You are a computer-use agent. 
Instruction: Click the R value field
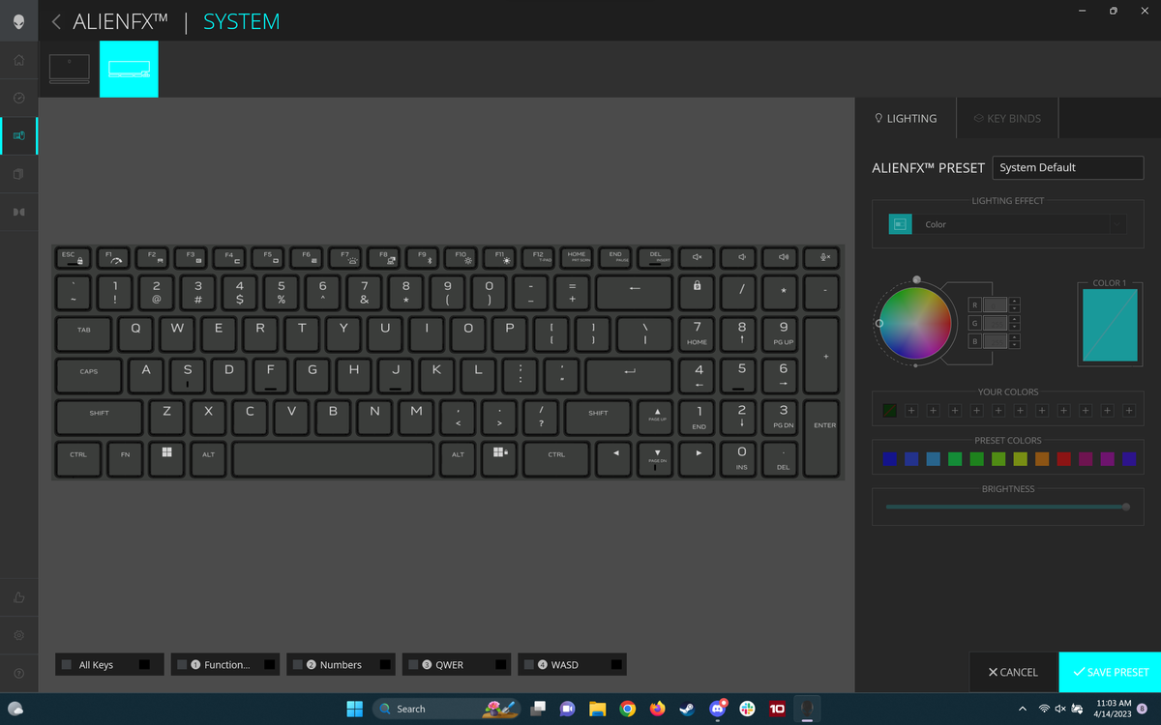coord(995,304)
